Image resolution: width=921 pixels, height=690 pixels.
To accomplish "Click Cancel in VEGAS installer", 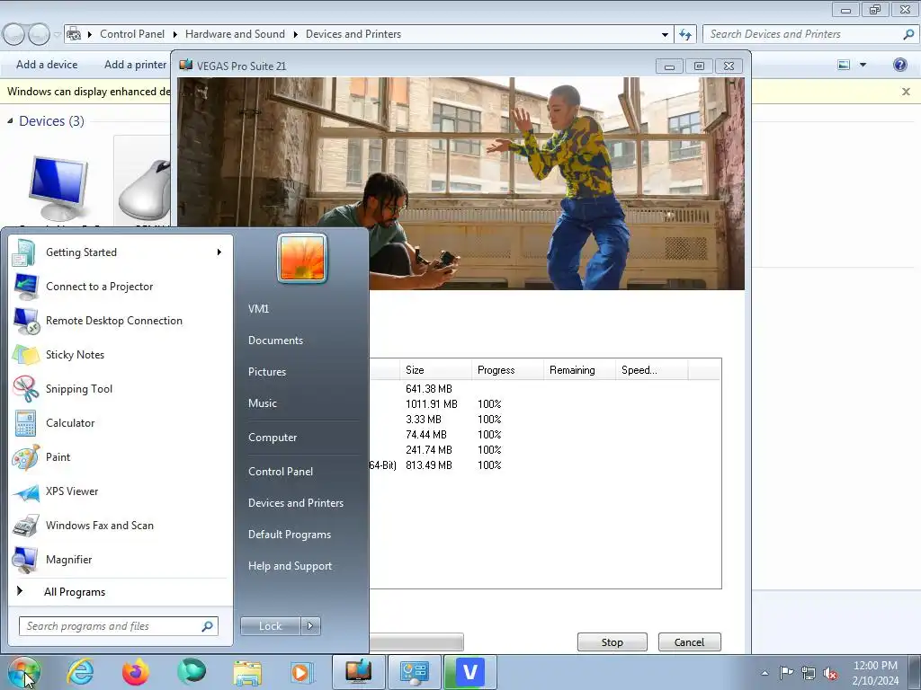I will click(x=689, y=642).
